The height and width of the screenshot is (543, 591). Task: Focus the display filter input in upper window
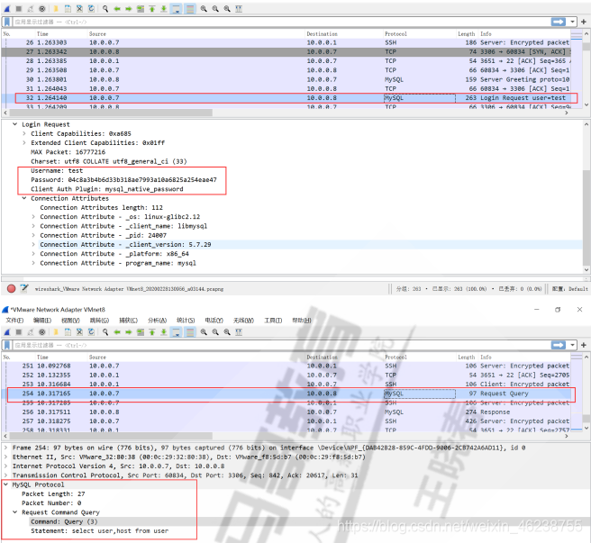pos(281,22)
